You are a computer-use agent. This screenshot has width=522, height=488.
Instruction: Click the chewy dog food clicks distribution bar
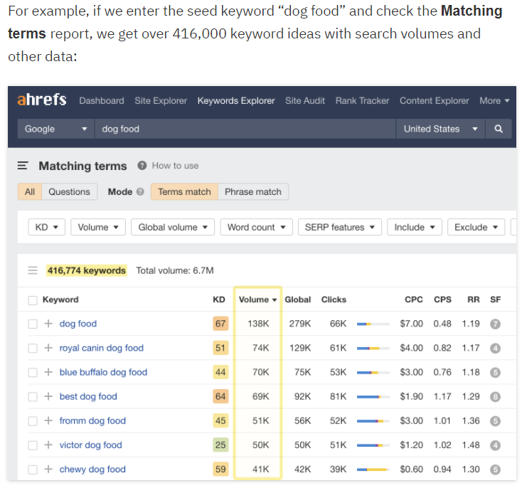click(373, 470)
